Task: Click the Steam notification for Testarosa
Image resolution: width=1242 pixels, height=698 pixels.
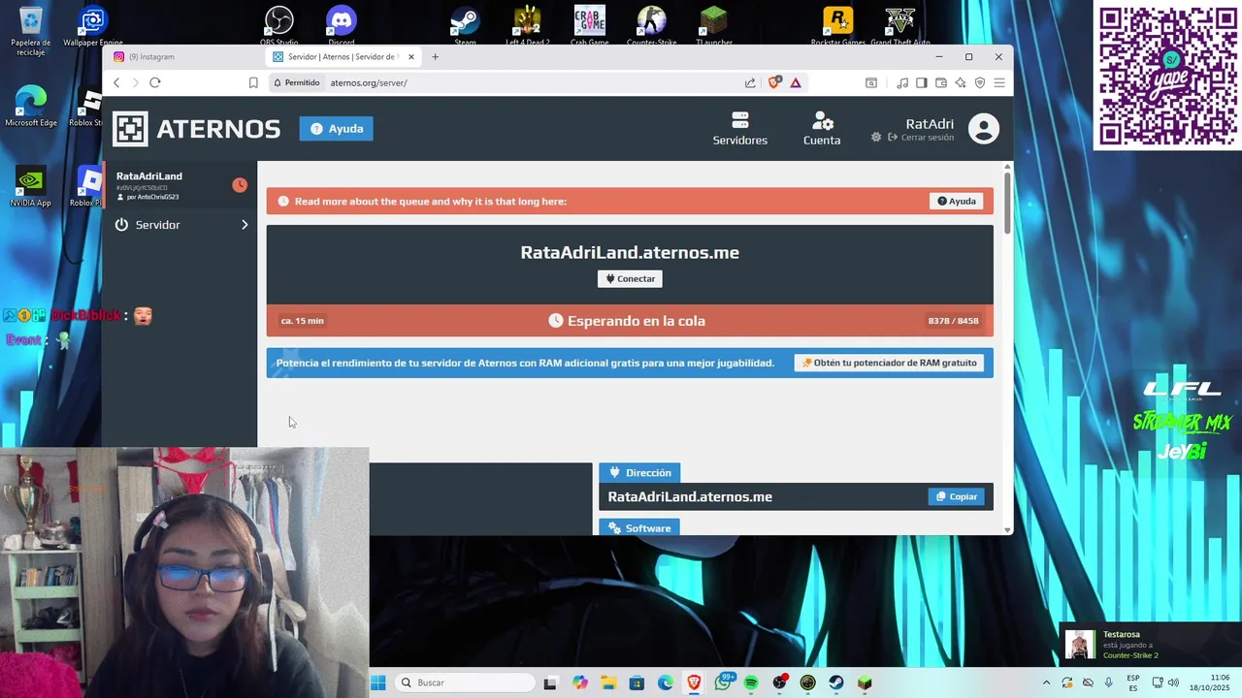Action: point(1148,645)
